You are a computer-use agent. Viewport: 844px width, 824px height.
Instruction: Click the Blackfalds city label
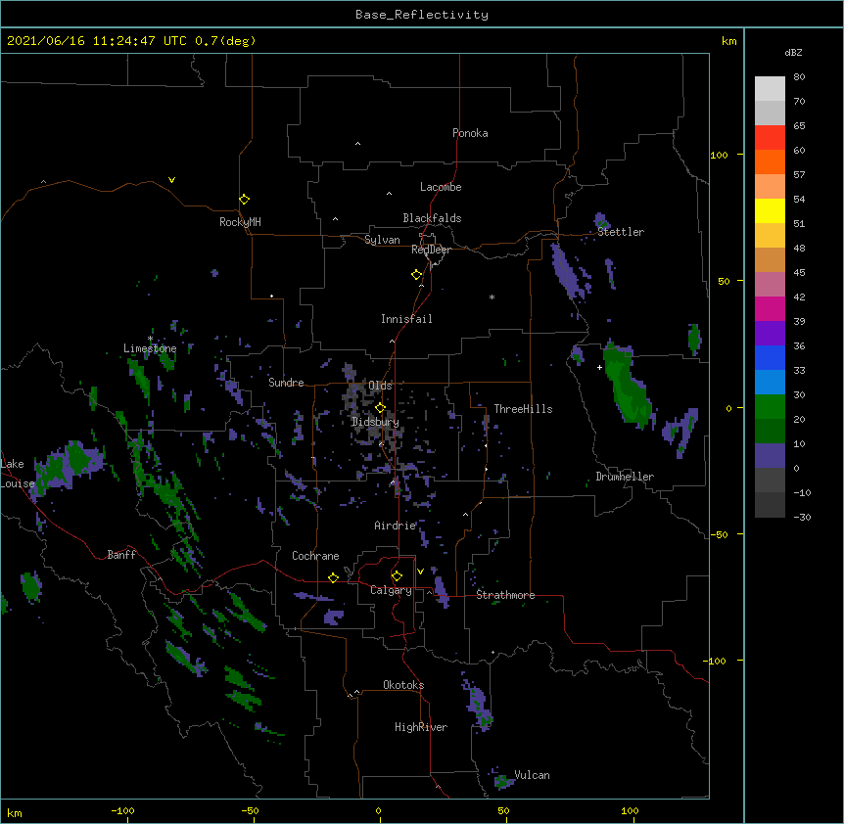pos(432,218)
